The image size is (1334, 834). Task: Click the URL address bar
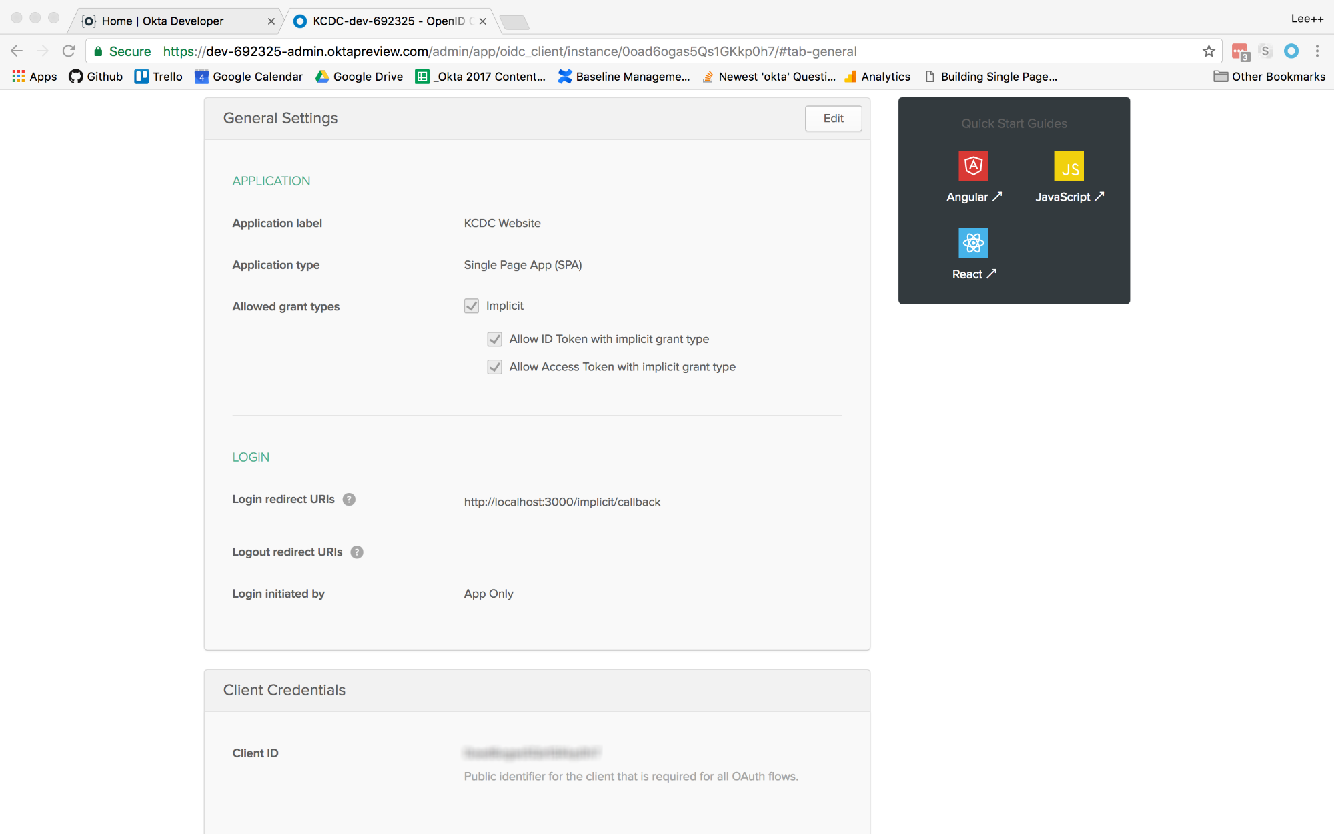pos(600,51)
